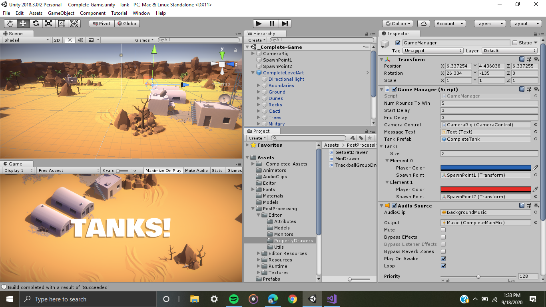
Task: Open Transform component help icon
Action: (522, 59)
